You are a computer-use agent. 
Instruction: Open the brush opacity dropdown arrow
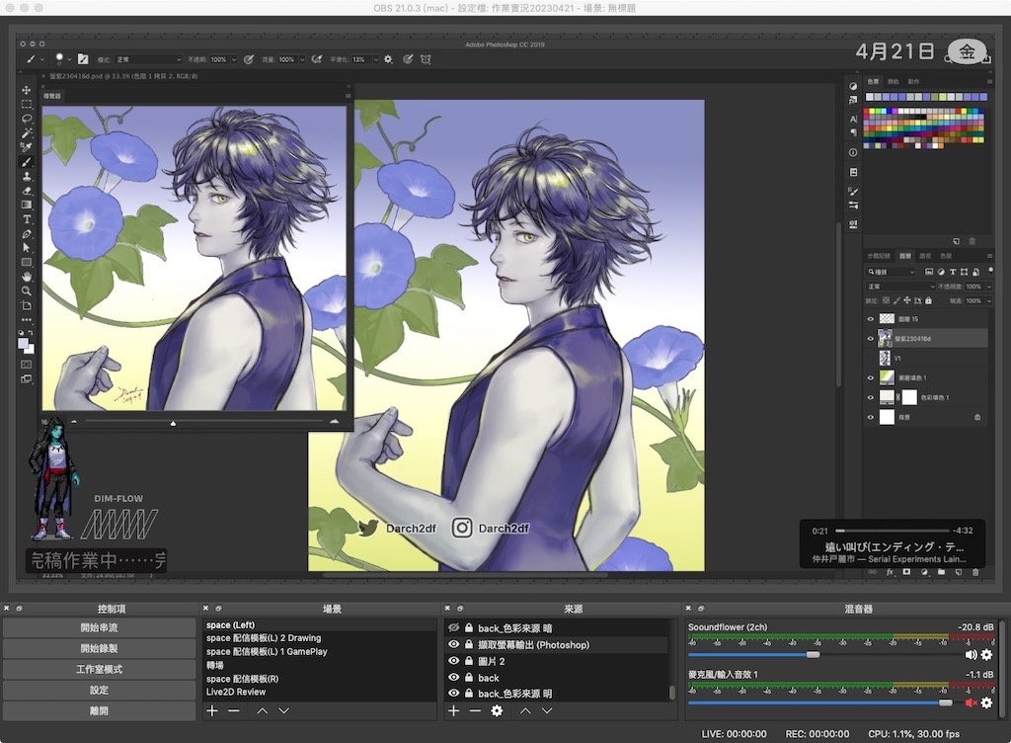pyautogui.click(x=232, y=59)
